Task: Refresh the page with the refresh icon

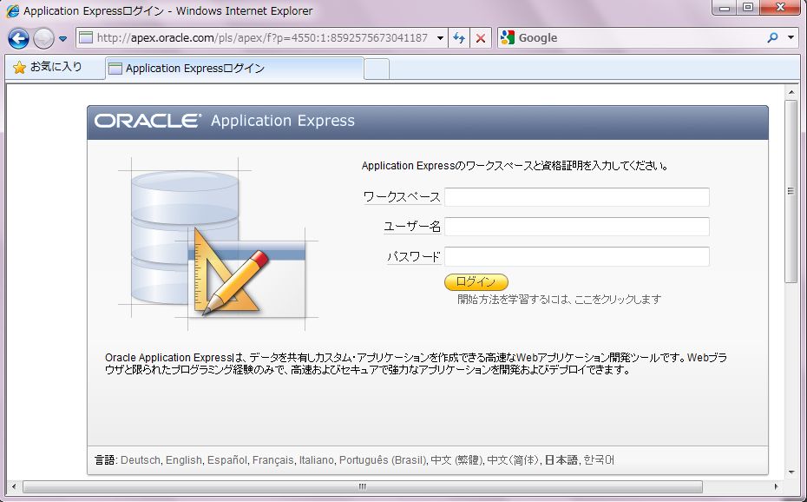Action: (x=459, y=38)
